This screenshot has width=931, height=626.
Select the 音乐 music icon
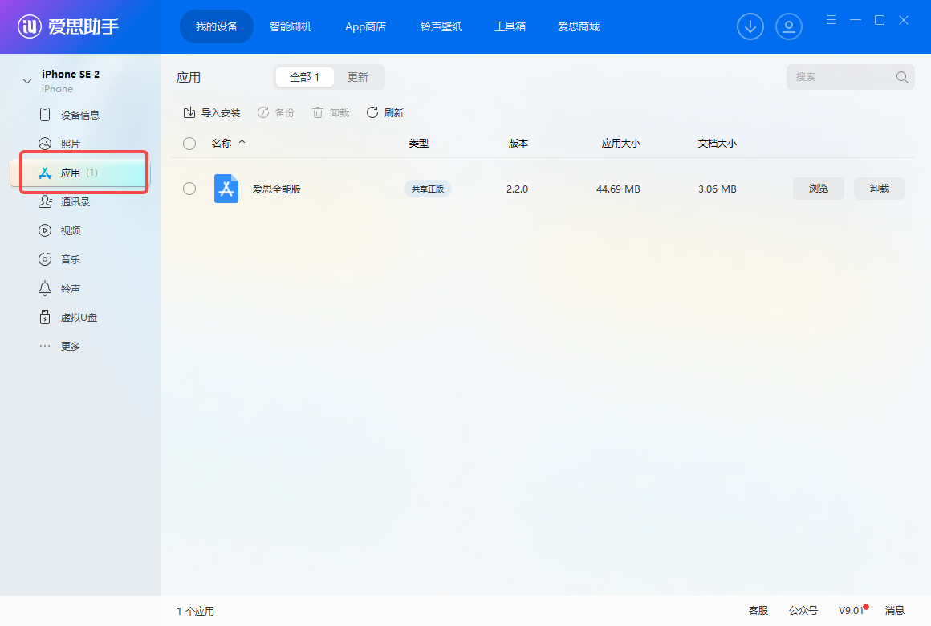point(46,259)
